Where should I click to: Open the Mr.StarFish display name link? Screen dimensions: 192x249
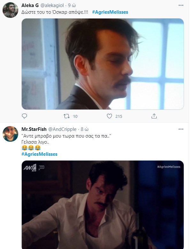coord(34,129)
